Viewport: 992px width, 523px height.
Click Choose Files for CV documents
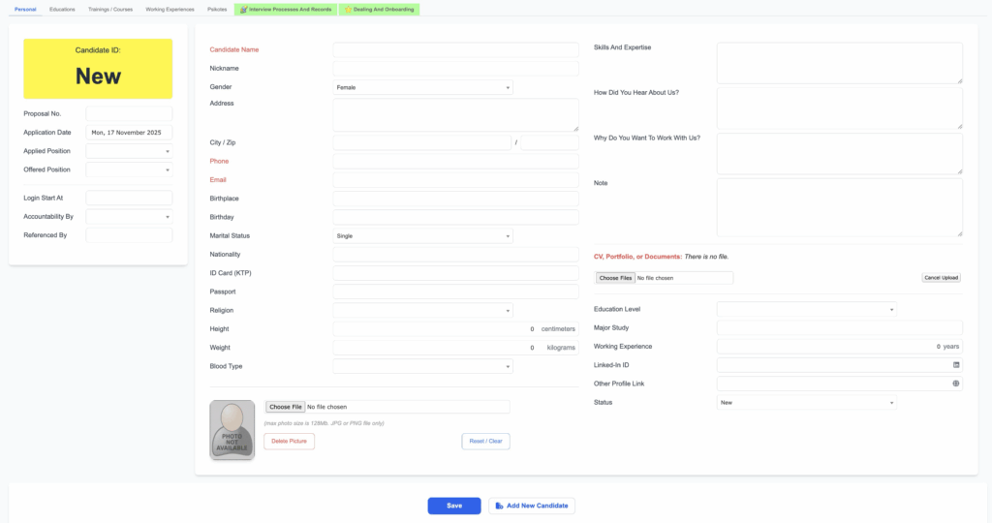615,278
